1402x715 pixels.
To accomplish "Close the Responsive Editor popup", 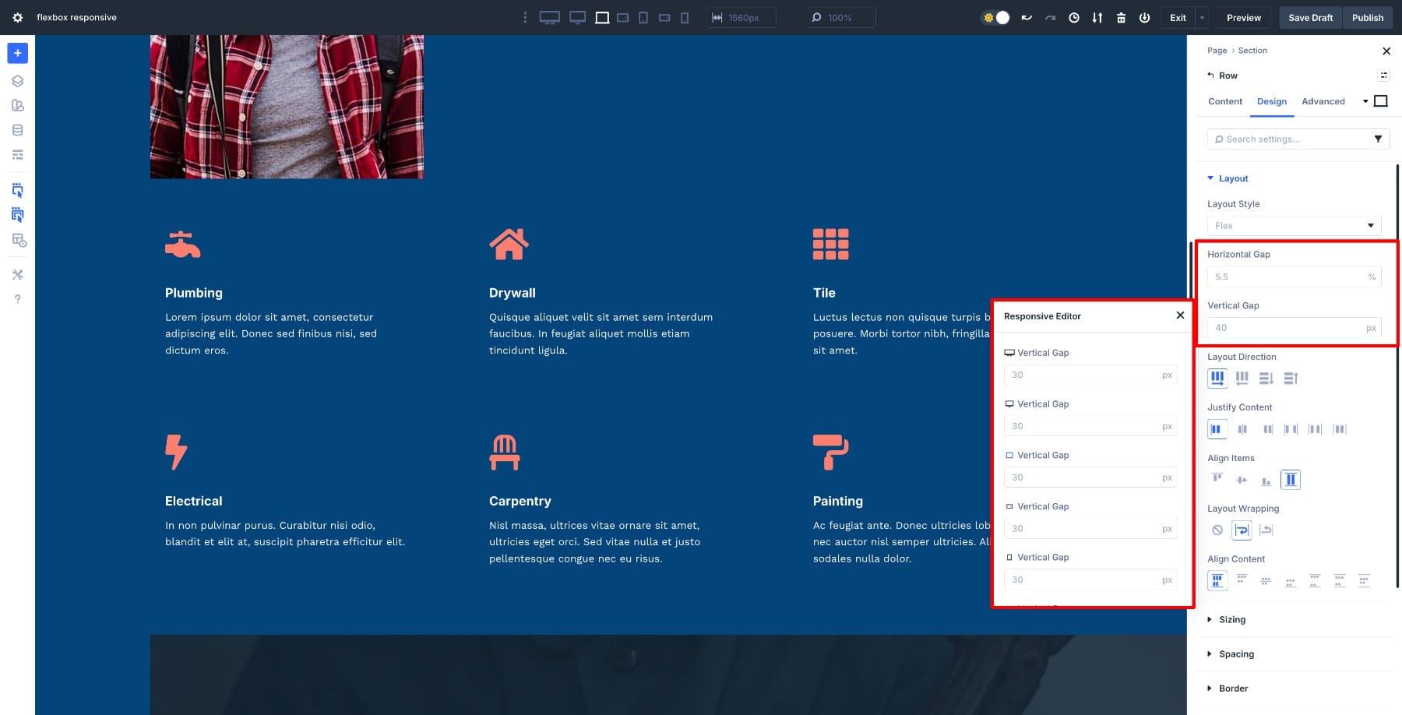I will point(1180,315).
